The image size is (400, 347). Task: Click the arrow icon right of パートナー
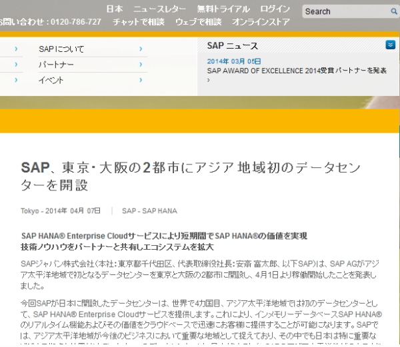tap(141, 65)
